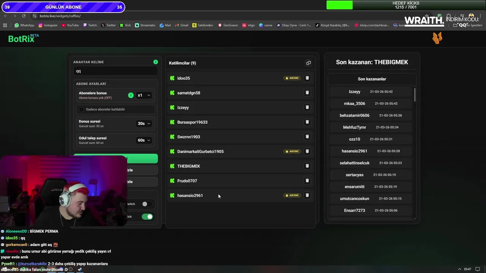This screenshot has height=273, width=486.
Task: Open the x1 subscriber bonus dropdown
Action: 144,95
